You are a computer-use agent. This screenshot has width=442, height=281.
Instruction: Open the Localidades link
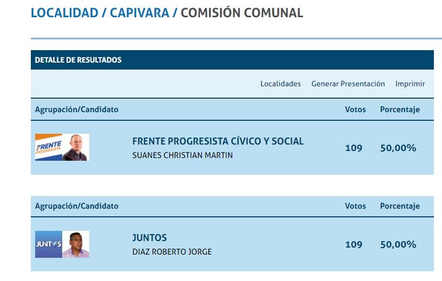click(280, 84)
